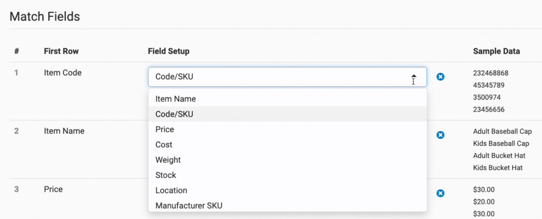Choose the Location option
Image resolution: width=542 pixels, height=219 pixels.
tap(287, 190)
